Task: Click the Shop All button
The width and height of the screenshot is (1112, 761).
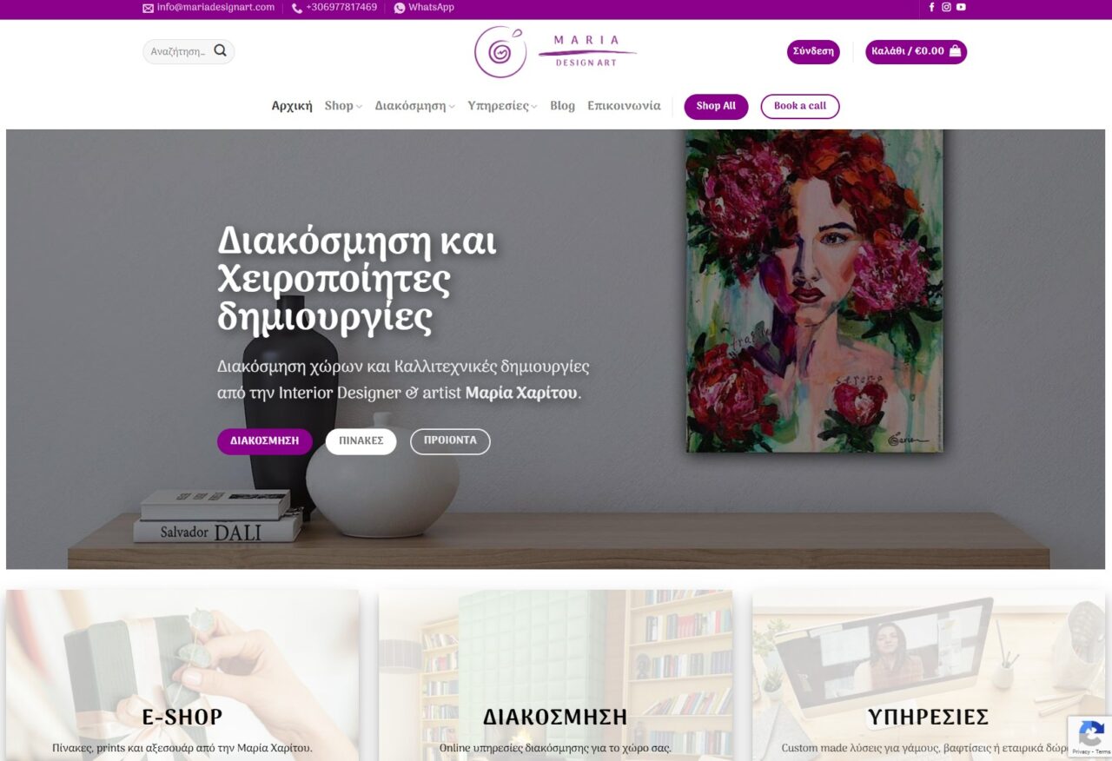Action: (716, 106)
